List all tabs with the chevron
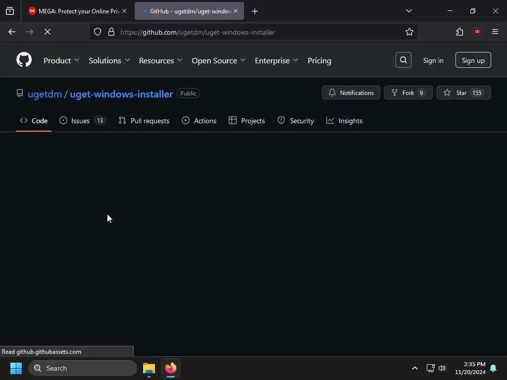Image resolution: width=507 pixels, height=380 pixels. click(x=408, y=11)
